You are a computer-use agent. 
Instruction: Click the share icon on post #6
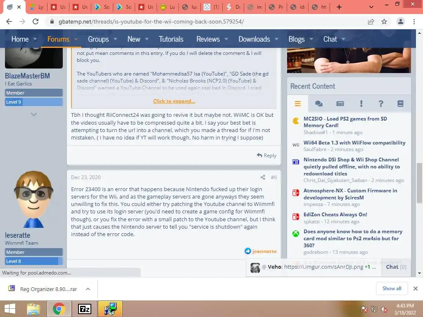tap(263, 177)
